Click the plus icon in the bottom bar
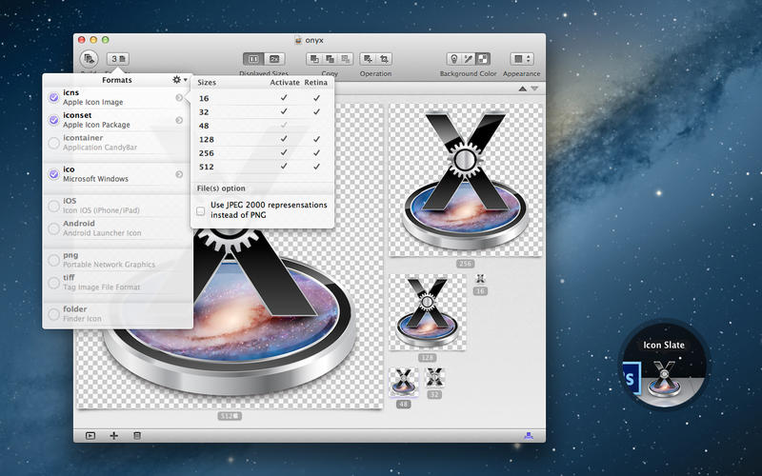 114,435
